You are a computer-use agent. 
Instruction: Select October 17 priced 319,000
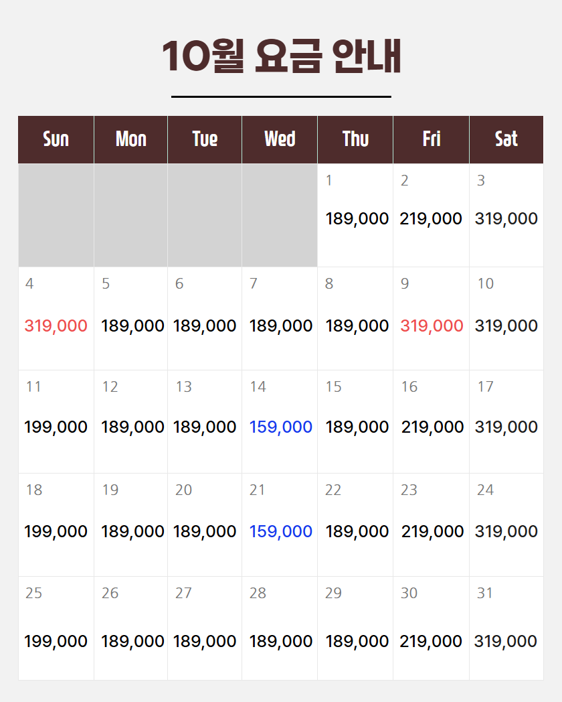tap(506, 421)
